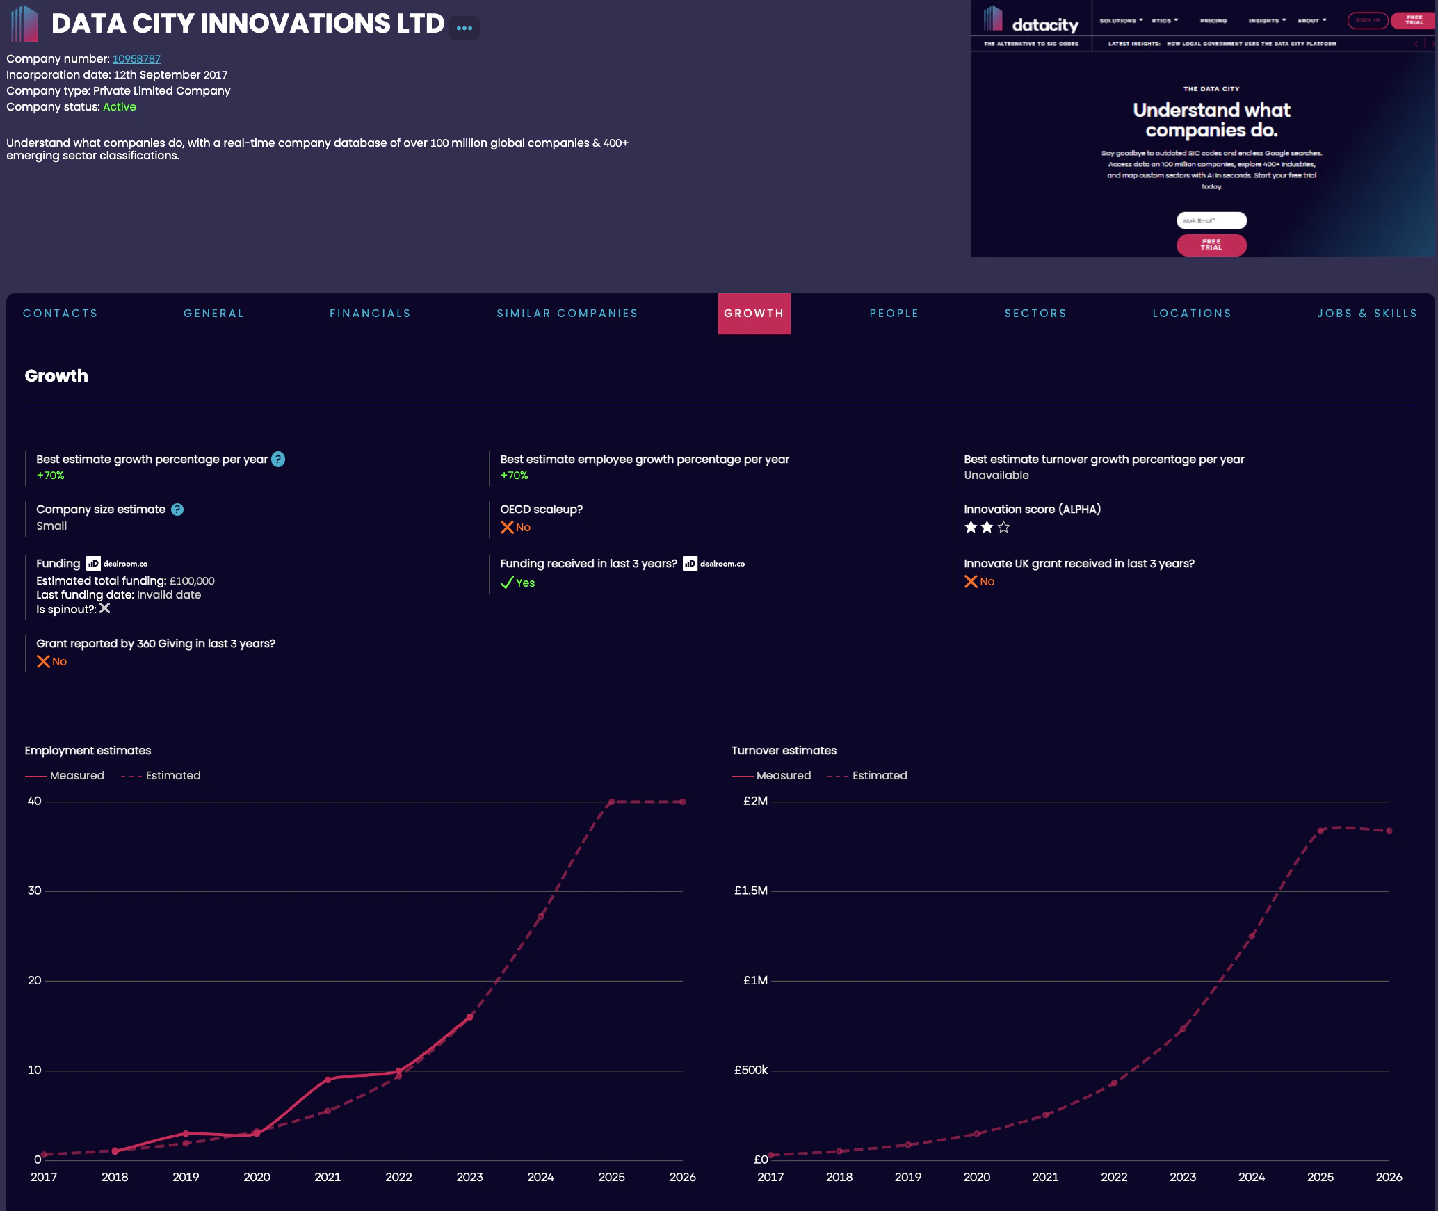Click the 2021 measured point on Employment chart
This screenshot has height=1211, width=1438.
pyautogui.click(x=328, y=1080)
